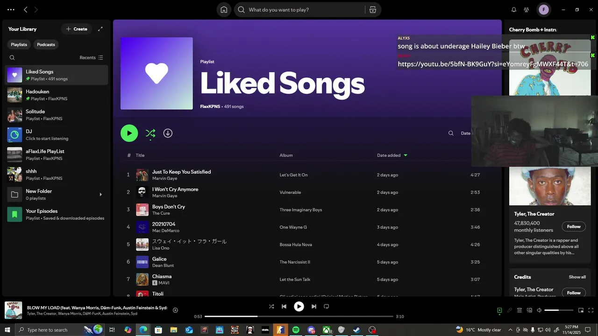
Task: Open Connect to a device
Action: (x=529, y=310)
